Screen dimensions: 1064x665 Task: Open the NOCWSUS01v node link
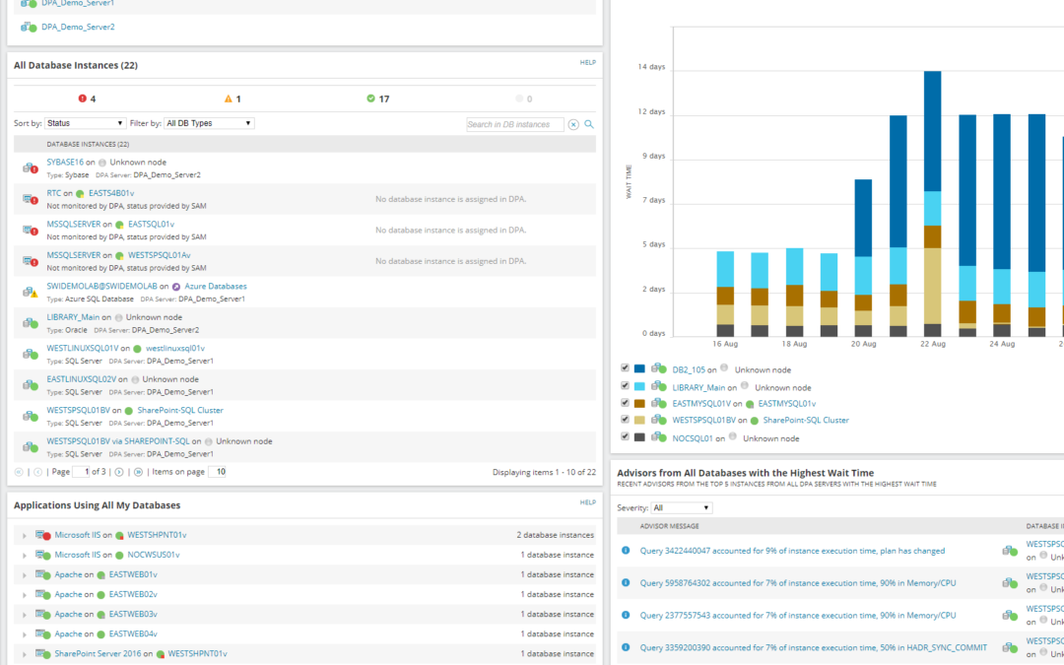click(154, 555)
